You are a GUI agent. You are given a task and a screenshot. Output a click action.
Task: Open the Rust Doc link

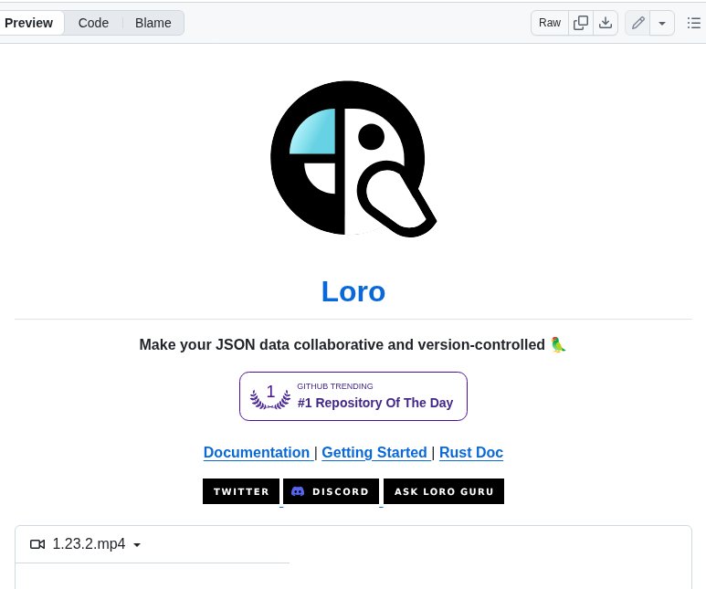(x=471, y=452)
